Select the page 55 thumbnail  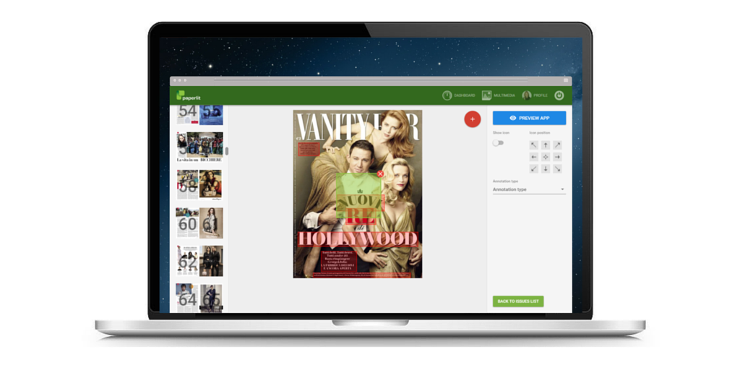pyautogui.click(x=211, y=115)
